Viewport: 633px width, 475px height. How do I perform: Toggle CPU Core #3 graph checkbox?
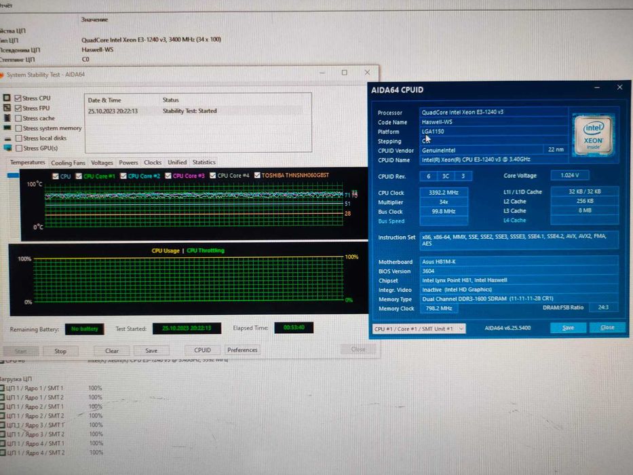tap(168, 176)
